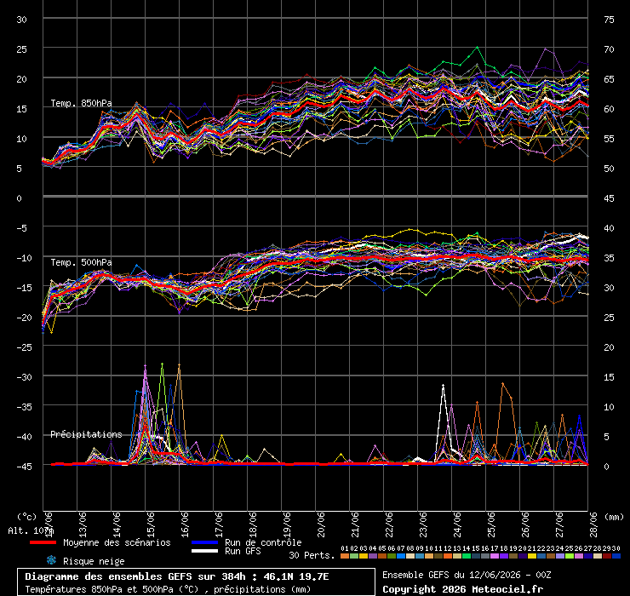
Task: Click the 24/06 date label
Action: [x=457, y=524]
